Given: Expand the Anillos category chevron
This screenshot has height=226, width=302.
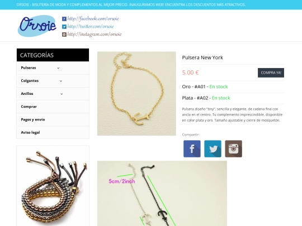Looking at the screenshot, I should click(x=62, y=94).
